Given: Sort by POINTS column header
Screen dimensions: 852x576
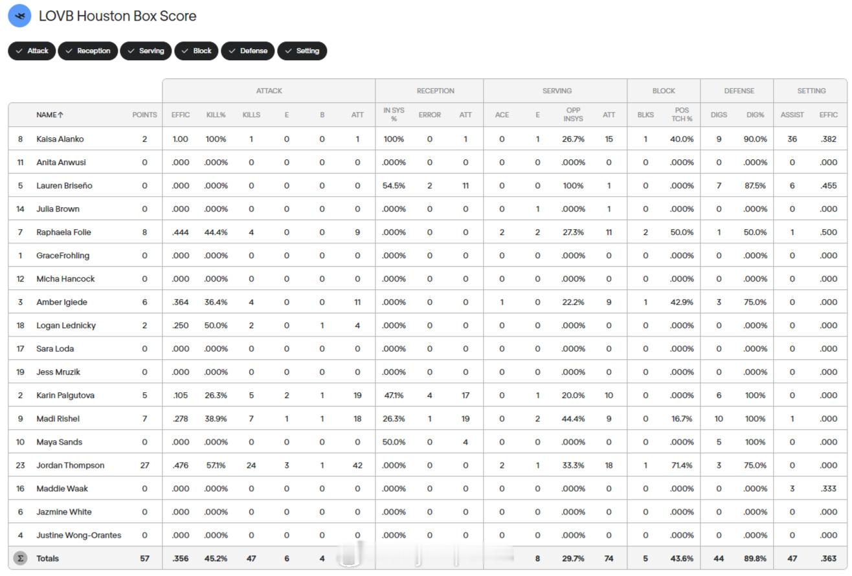Looking at the screenshot, I should pyautogui.click(x=144, y=115).
